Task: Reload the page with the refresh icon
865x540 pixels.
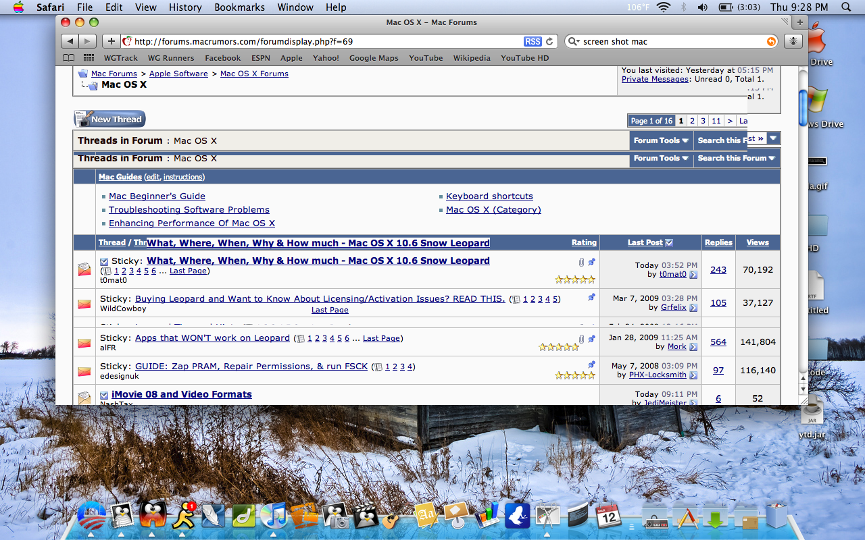Action: 549,41
